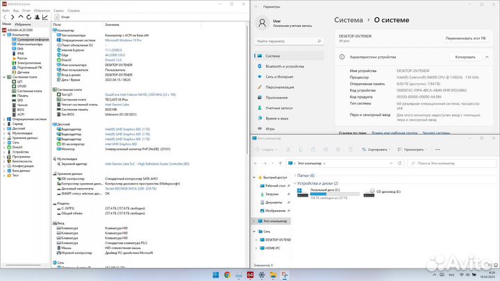Open the Избранное menu in AIDA64 menu bar
The width and height of the screenshot is (500, 281).
(42, 10)
